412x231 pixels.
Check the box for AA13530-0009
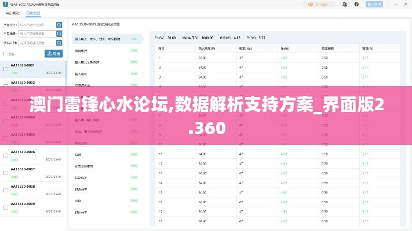(x=6, y=207)
